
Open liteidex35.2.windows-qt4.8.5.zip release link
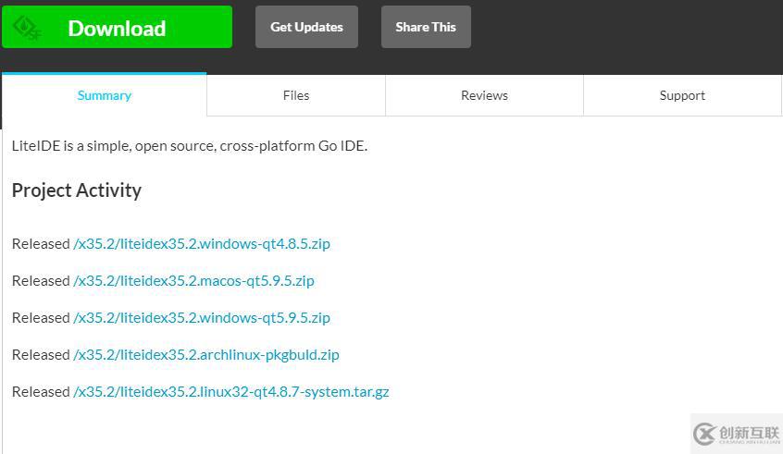click(202, 244)
